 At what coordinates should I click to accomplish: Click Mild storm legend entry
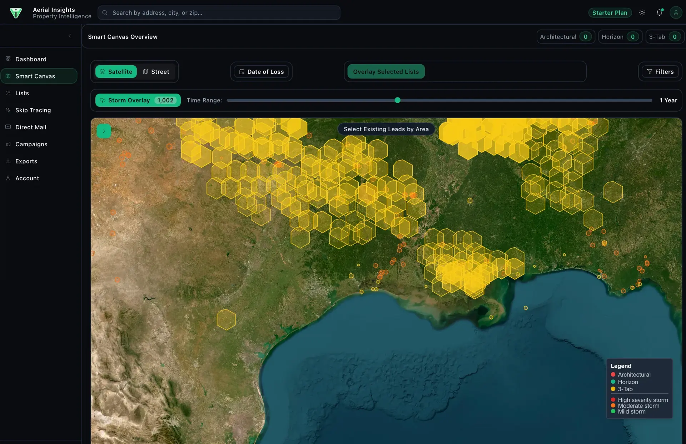click(x=628, y=411)
